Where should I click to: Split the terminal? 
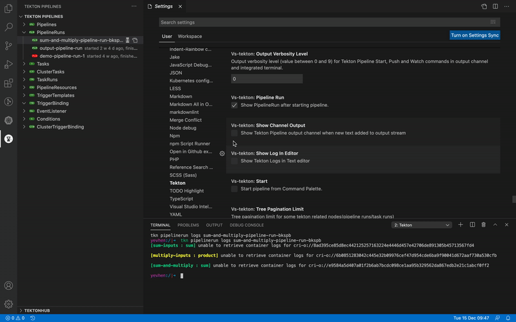coord(472,225)
